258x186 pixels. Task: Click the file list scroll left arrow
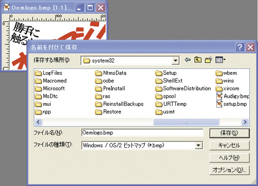coord(38,122)
